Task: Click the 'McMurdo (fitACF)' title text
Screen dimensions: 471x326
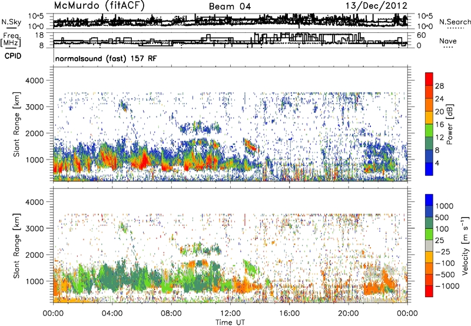Action: (99, 6)
